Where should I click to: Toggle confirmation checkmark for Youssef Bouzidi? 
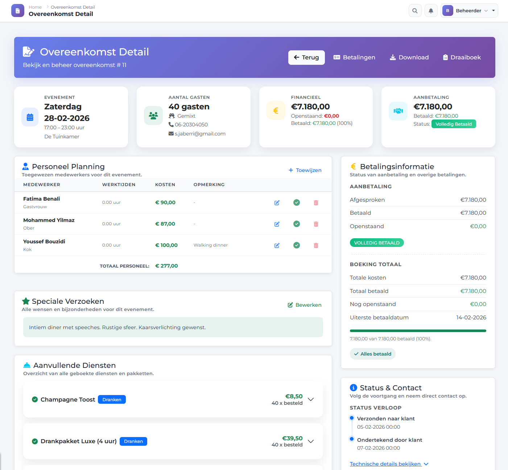point(296,245)
